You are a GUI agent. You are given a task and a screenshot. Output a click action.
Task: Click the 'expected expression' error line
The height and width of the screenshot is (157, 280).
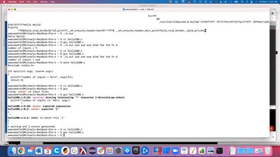39,106
